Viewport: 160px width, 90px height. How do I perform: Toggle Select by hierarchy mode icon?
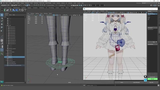(25, 5)
